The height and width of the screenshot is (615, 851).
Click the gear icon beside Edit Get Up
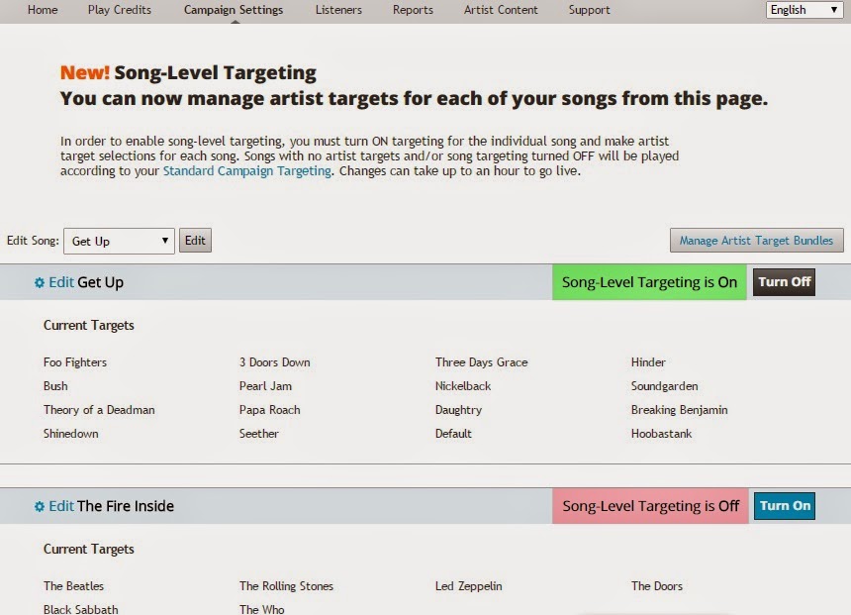tap(39, 282)
